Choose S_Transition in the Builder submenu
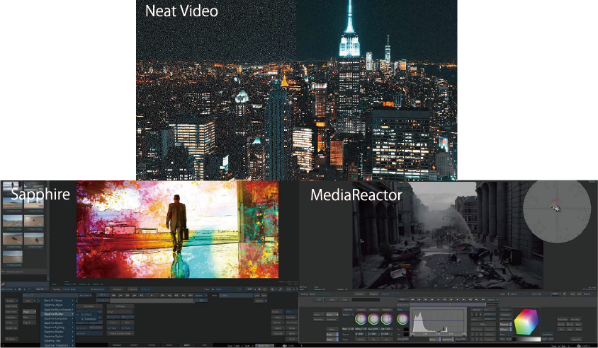This screenshot has height=348, width=598. [89, 319]
